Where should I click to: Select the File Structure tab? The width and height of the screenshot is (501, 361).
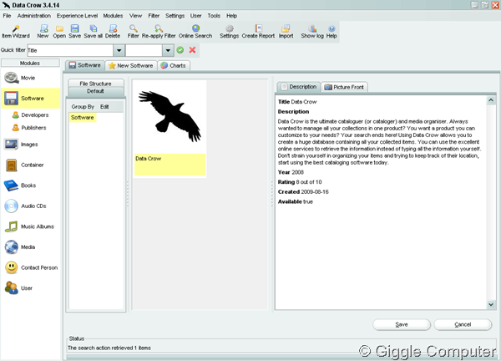coord(95,84)
